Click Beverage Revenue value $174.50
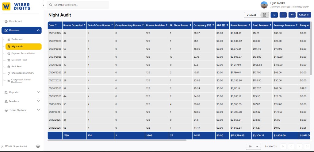This screenshot has height=152, width=314. pos(278,112)
